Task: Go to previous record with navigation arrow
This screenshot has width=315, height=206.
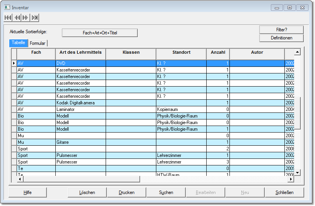Action: coord(17,17)
